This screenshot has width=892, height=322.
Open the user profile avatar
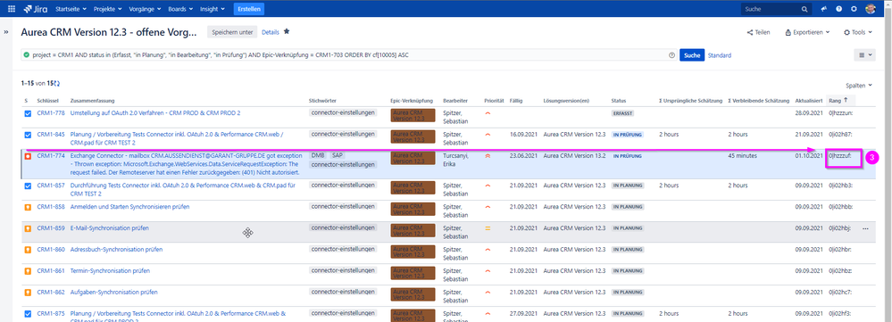tap(871, 9)
